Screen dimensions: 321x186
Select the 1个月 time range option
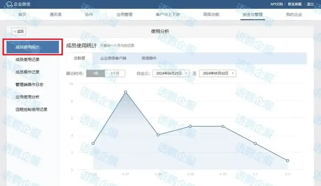pos(115,74)
